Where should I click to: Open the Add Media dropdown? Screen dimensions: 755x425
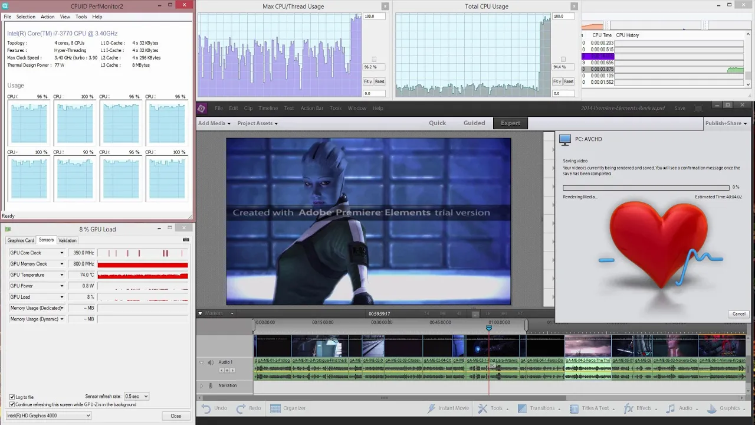215,123
